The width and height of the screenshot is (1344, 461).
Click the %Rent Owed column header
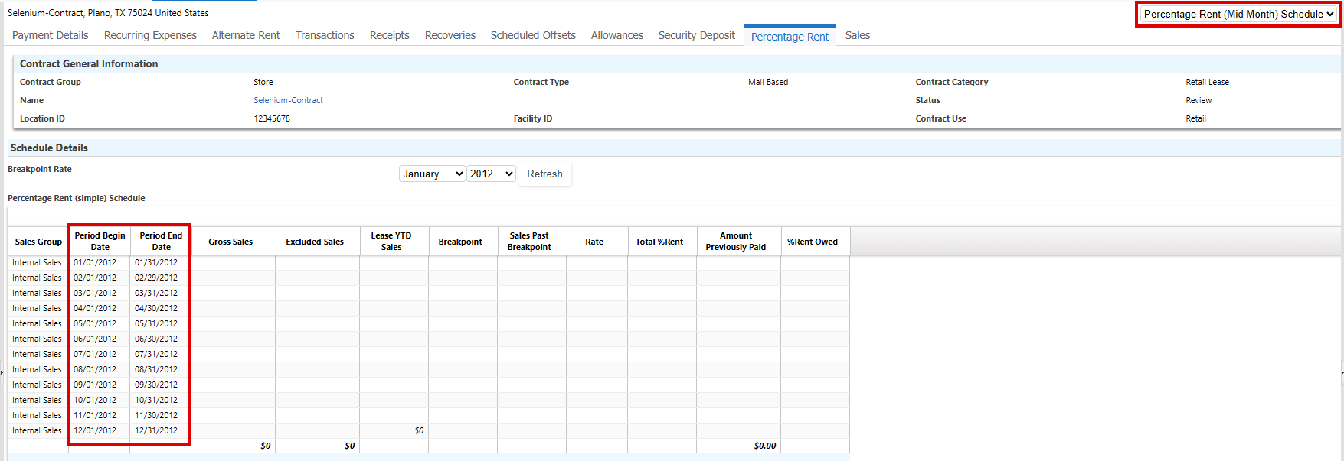pyautogui.click(x=813, y=242)
